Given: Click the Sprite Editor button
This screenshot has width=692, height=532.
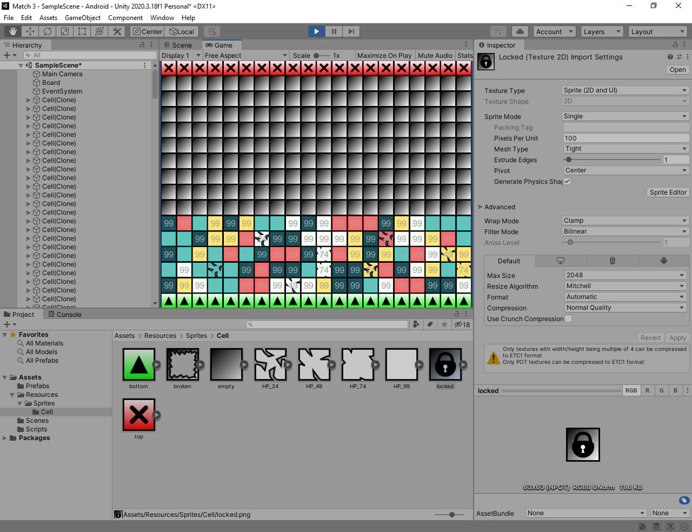Looking at the screenshot, I should click(x=668, y=192).
